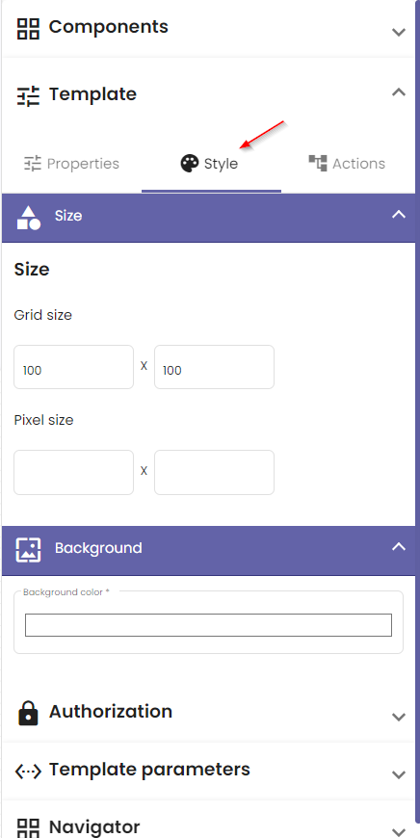Image resolution: width=420 pixels, height=838 pixels.
Task: Switch to the Properties tab
Action: coord(71,164)
